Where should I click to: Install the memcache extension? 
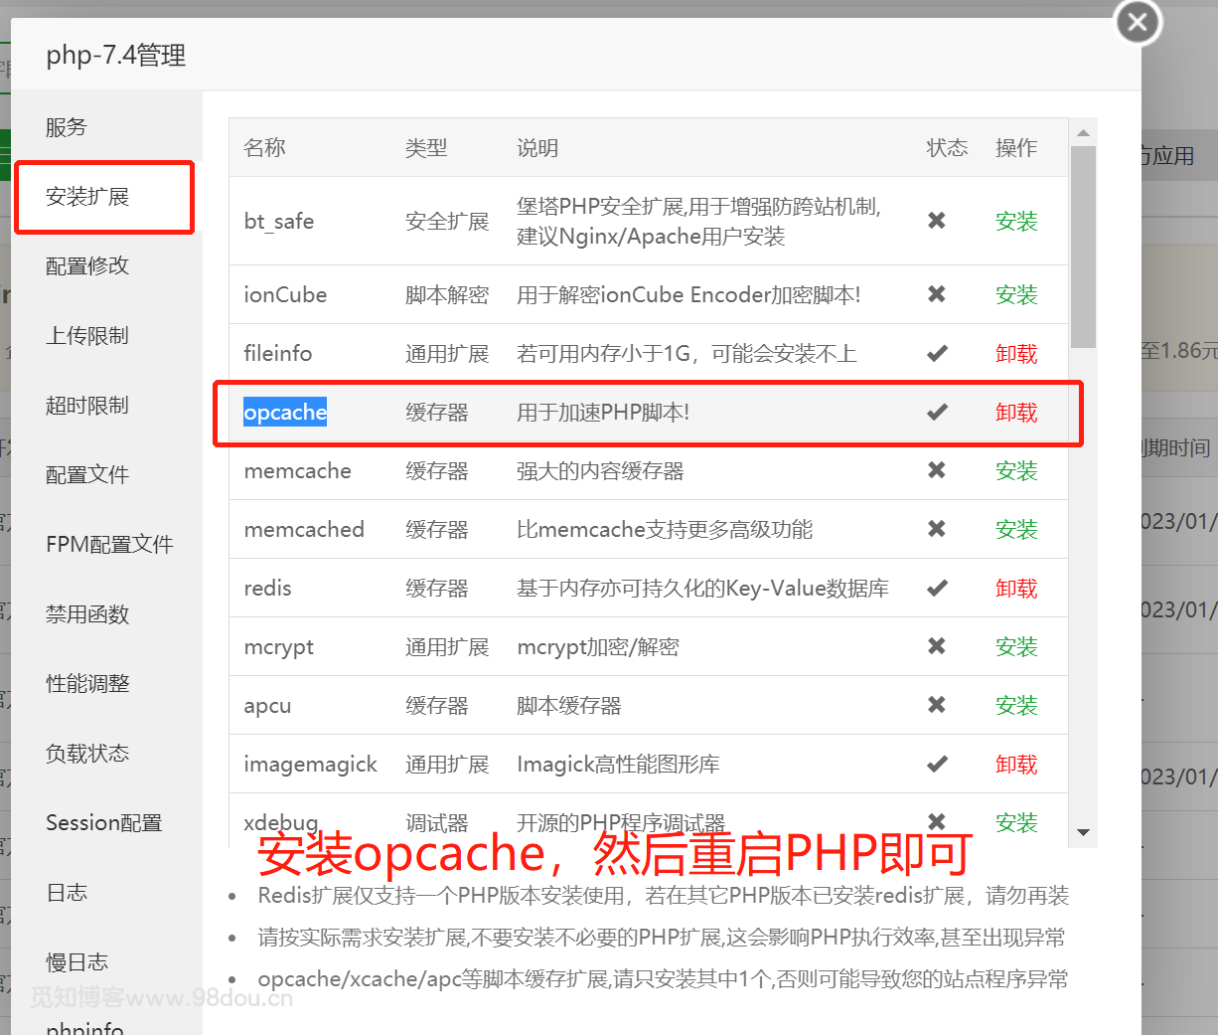coord(1016,470)
